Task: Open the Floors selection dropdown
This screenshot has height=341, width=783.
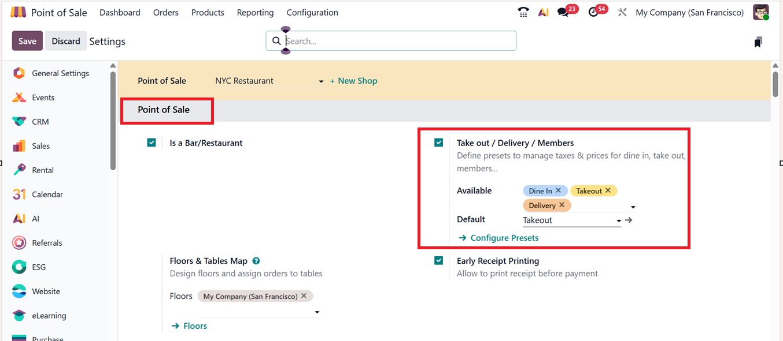Action: coord(317,312)
